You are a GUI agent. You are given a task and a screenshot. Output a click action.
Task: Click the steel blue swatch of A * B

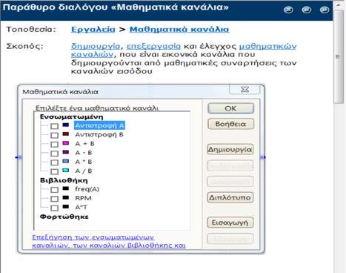tap(65, 161)
